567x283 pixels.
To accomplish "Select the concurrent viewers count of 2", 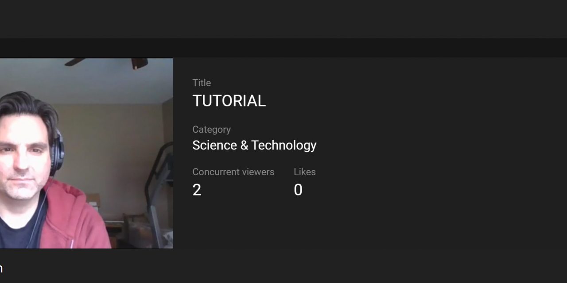I will point(197,190).
